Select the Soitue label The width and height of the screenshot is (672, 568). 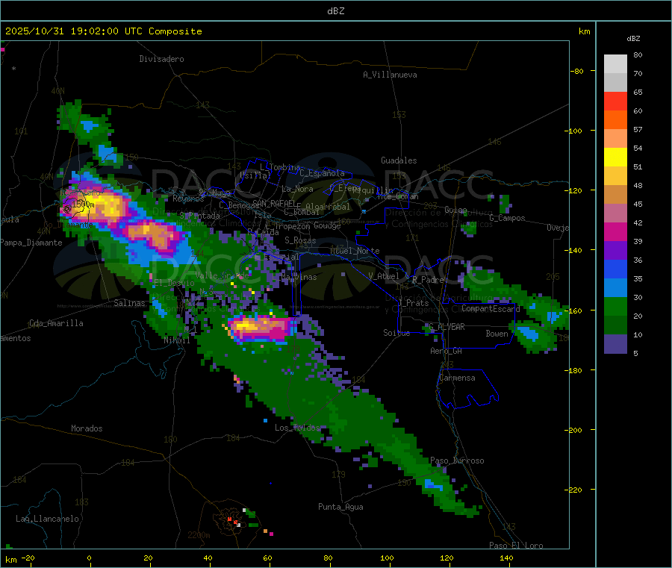[397, 332]
